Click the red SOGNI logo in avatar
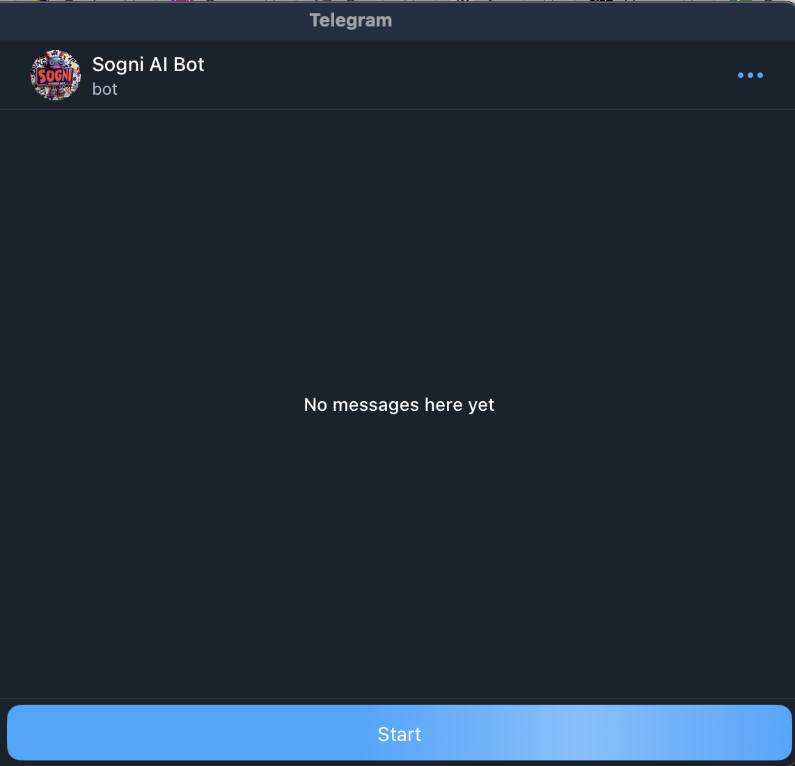The height and width of the screenshot is (766, 795). point(55,77)
